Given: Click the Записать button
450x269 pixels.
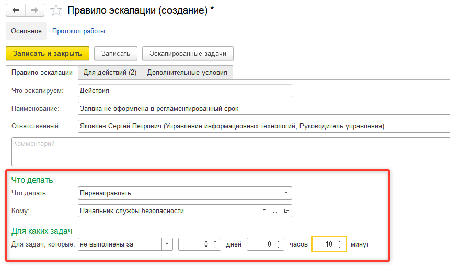Looking at the screenshot, I should tap(116, 54).
